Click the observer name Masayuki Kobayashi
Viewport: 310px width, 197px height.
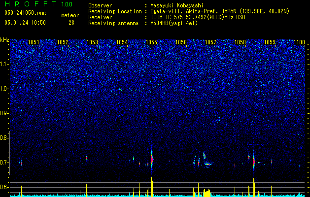(x=177, y=5)
